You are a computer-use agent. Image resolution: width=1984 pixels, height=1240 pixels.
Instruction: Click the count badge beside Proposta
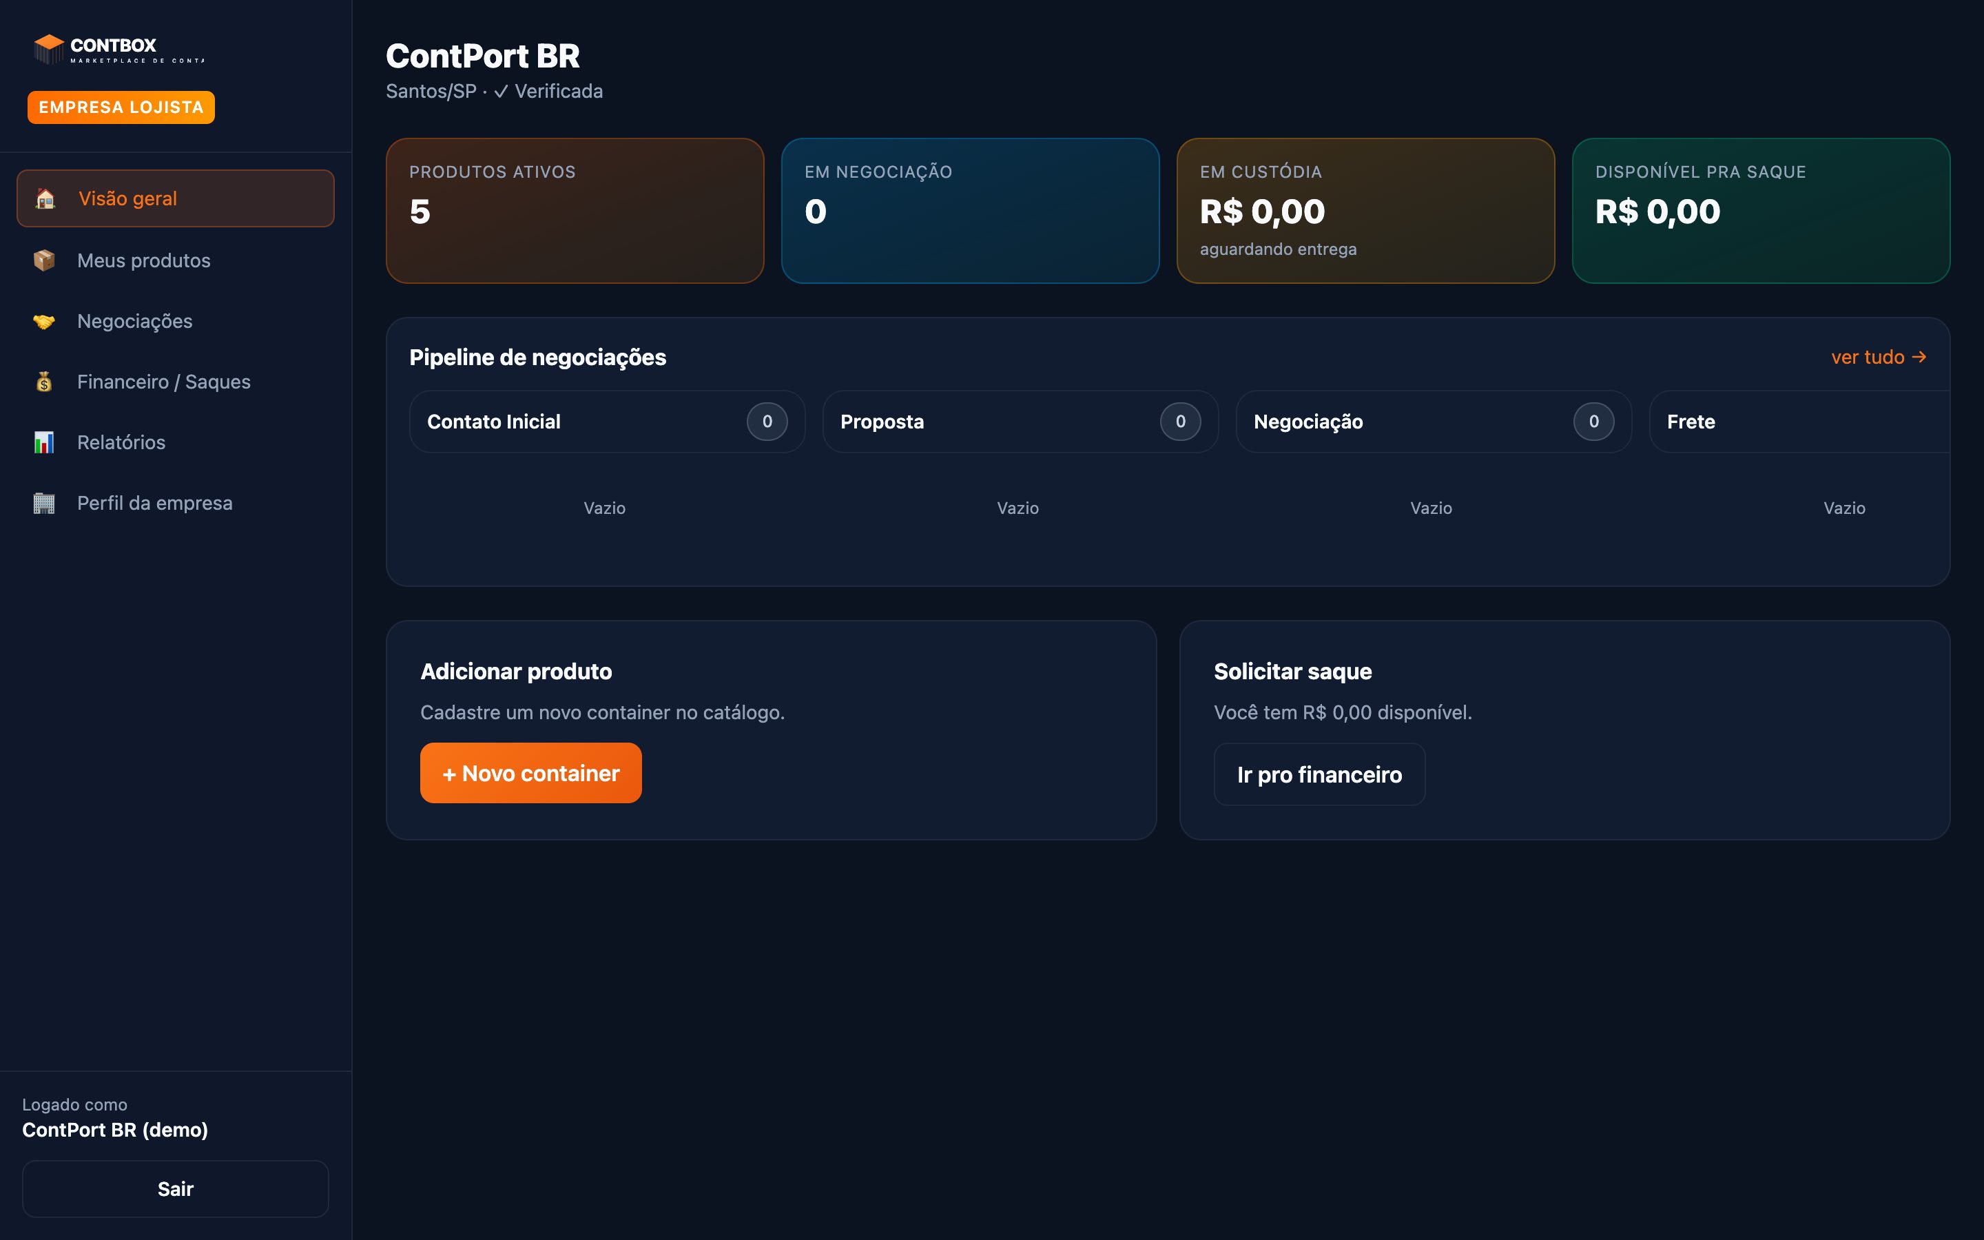tap(1181, 422)
